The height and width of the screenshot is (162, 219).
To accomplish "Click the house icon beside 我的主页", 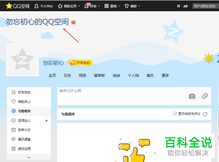I will (x=60, y=6).
